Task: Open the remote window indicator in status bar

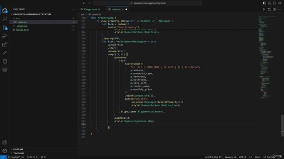Action: [3, 157]
